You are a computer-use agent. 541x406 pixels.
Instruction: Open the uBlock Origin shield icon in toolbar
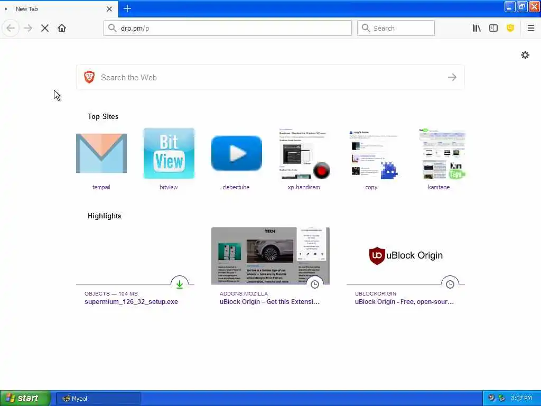(x=510, y=28)
